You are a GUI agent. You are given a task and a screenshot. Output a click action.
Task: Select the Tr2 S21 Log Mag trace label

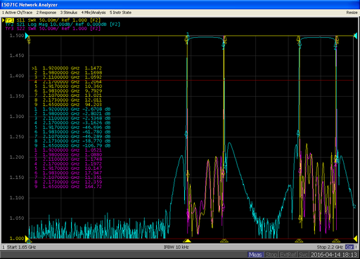[x=63, y=25]
